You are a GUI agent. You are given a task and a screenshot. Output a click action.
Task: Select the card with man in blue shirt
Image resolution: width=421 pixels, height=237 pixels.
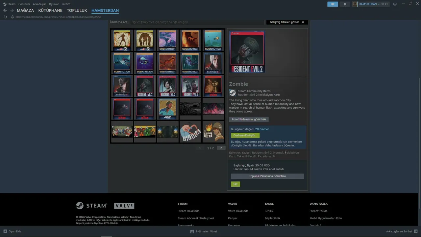(x=167, y=109)
